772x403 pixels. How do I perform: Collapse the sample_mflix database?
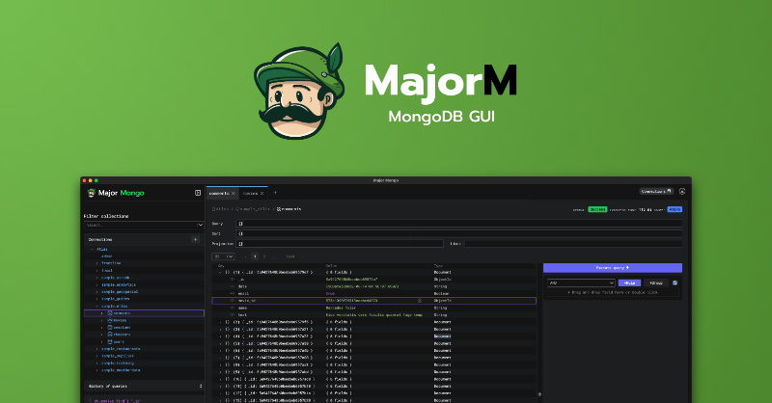pyautogui.click(x=97, y=306)
